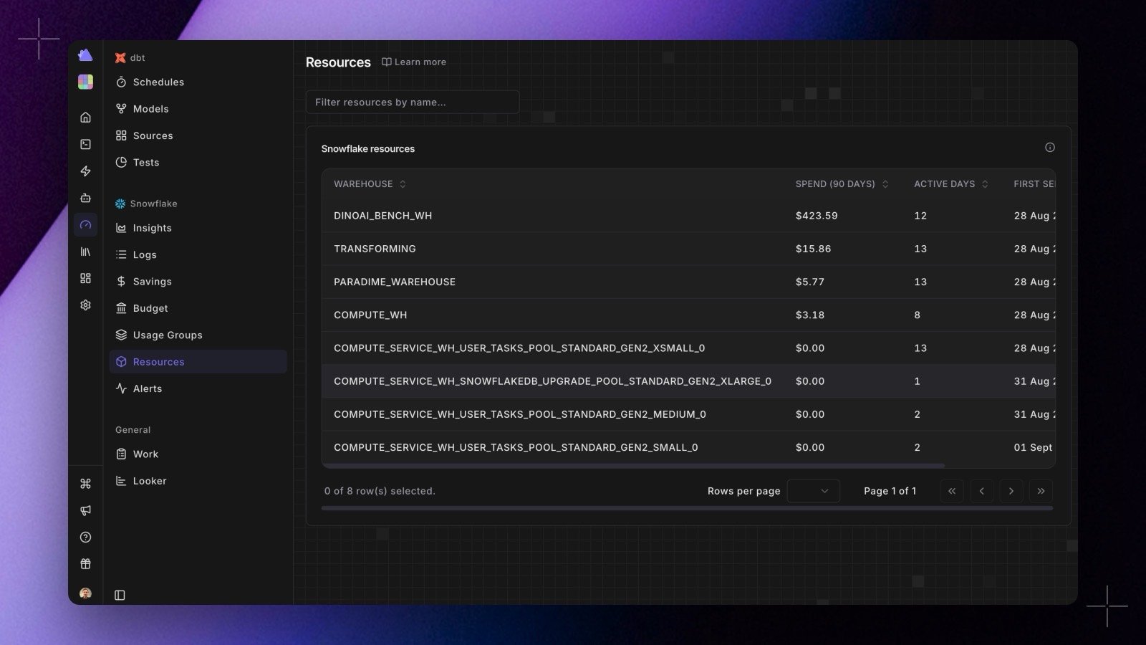Sort by ACTIVE DAYS column
The height and width of the screenshot is (645, 1146).
point(950,184)
